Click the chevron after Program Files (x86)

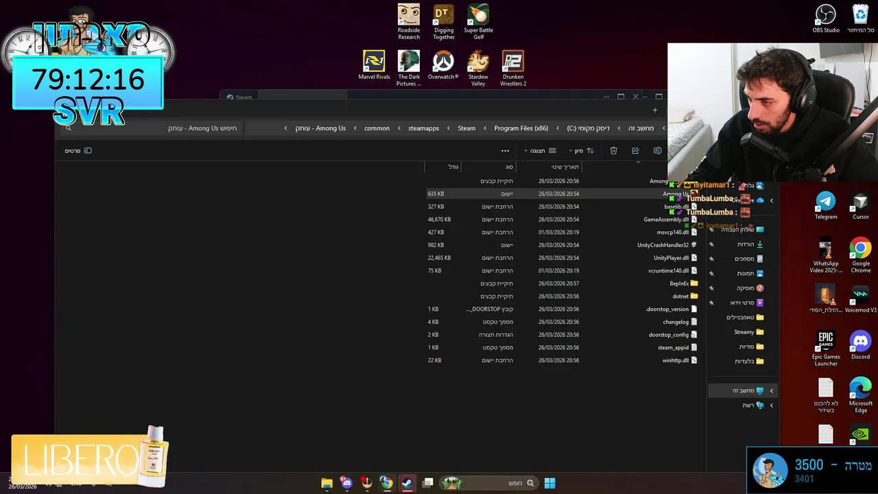click(x=485, y=128)
